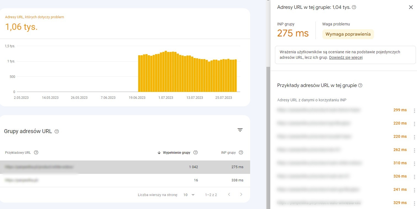Go to next page of URL groups

[x=241, y=195]
